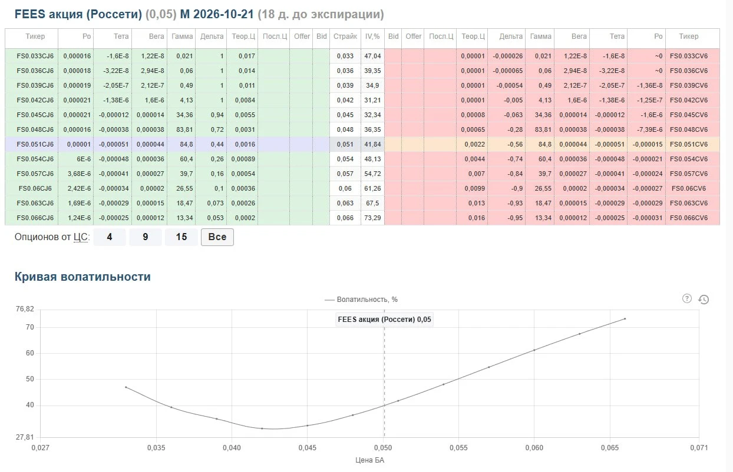
Task: Click the IV value 73,29
Action: 372,218
